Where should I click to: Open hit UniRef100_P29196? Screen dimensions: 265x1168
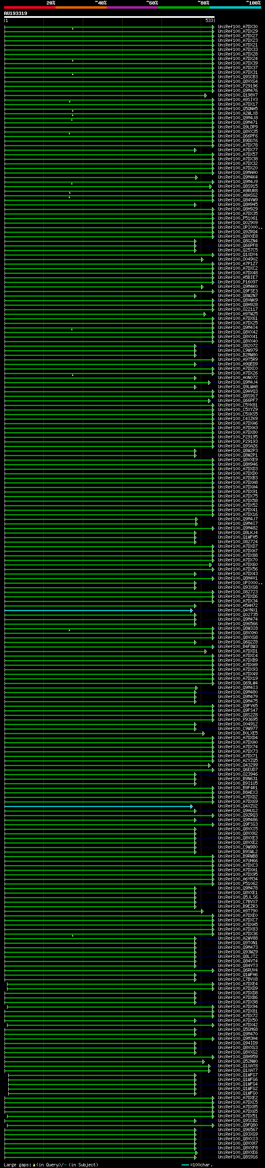point(238,86)
